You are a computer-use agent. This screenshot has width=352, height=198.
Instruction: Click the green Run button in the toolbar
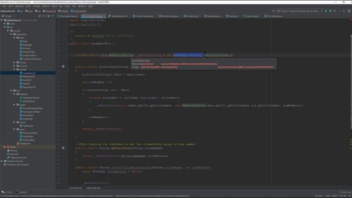tap(326, 11)
